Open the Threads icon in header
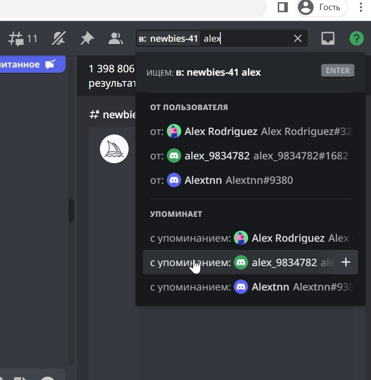 point(16,38)
